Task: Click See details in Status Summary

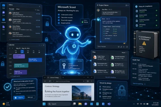Action: [x=107, y=39]
